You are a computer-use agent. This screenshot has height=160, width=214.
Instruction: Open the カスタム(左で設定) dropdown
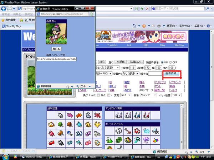(x=107, y=68)
